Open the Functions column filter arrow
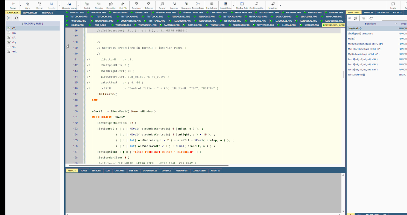 point(396,24)
